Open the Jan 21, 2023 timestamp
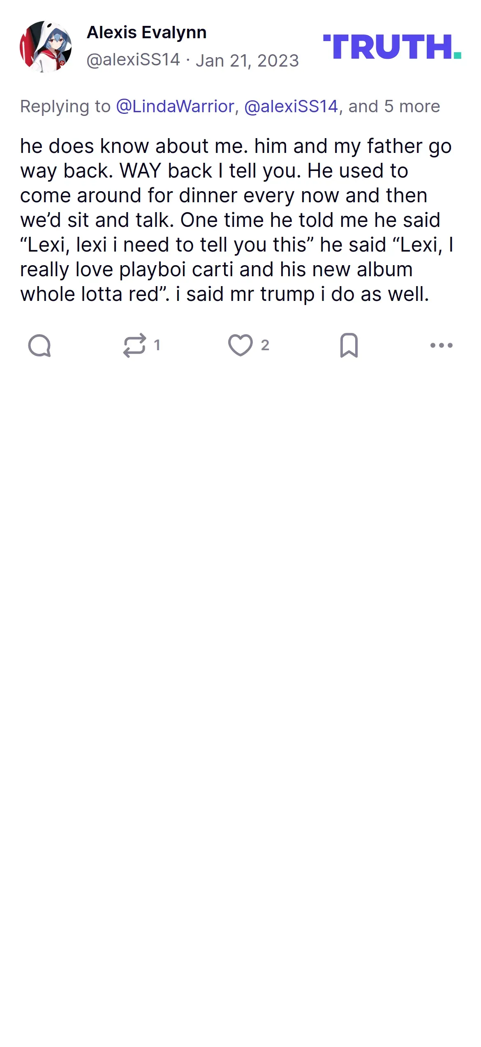Screen dimensions: 481x1047 [247, 61]
